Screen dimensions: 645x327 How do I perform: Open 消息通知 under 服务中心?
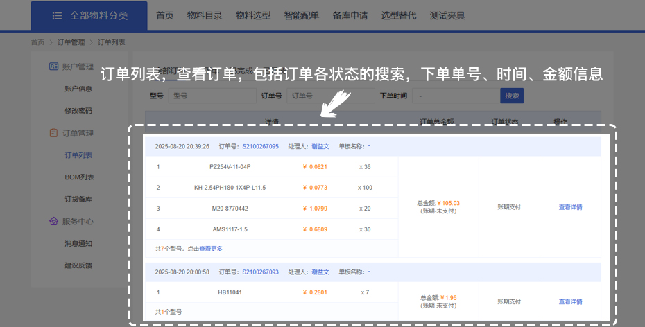coord(78,244)
